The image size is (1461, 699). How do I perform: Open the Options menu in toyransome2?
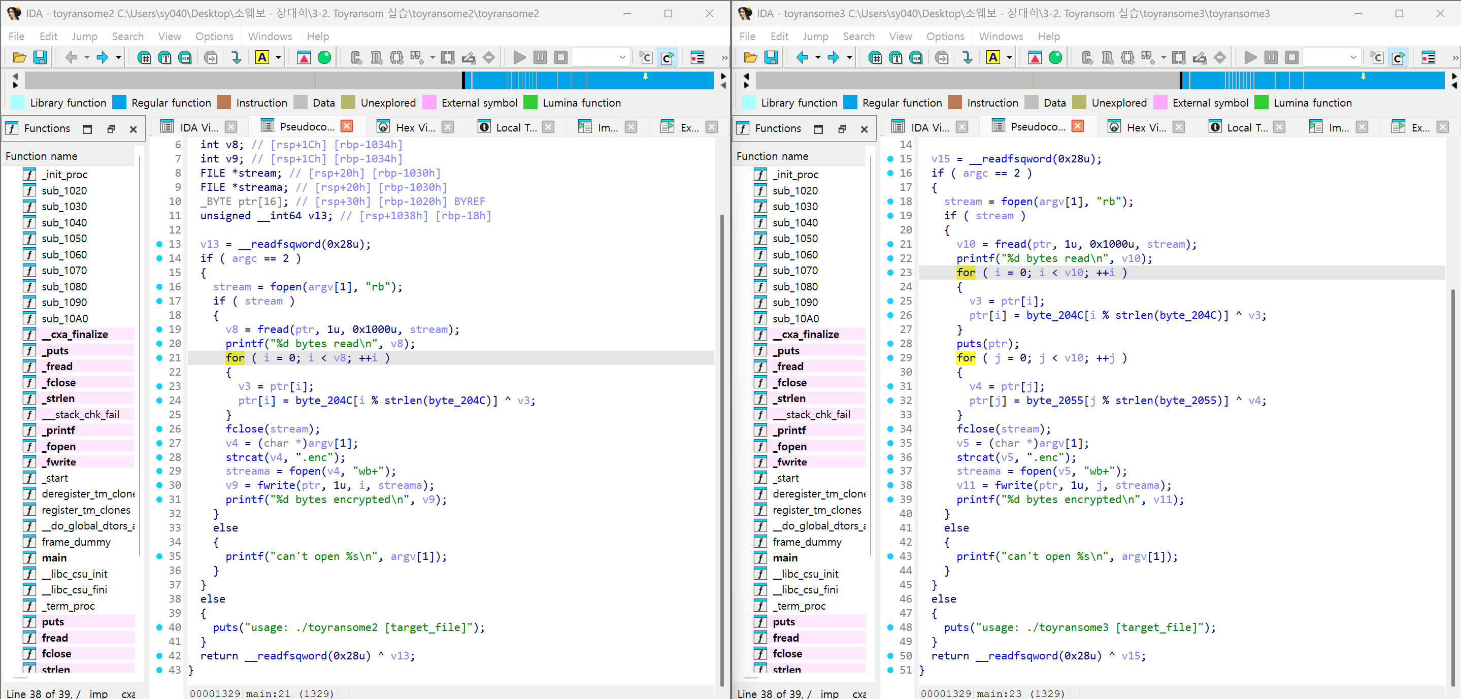(214, 36)
